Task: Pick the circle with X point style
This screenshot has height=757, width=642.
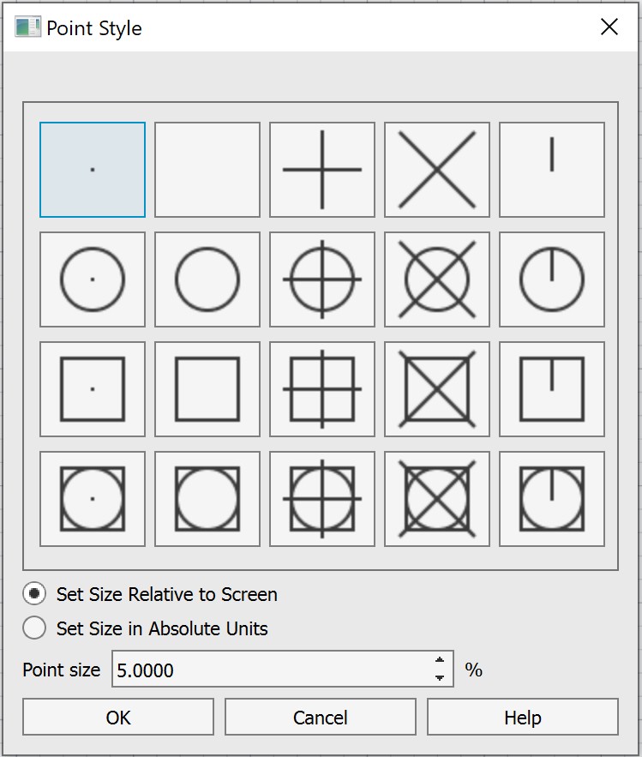Action: [x=437, y=279]
